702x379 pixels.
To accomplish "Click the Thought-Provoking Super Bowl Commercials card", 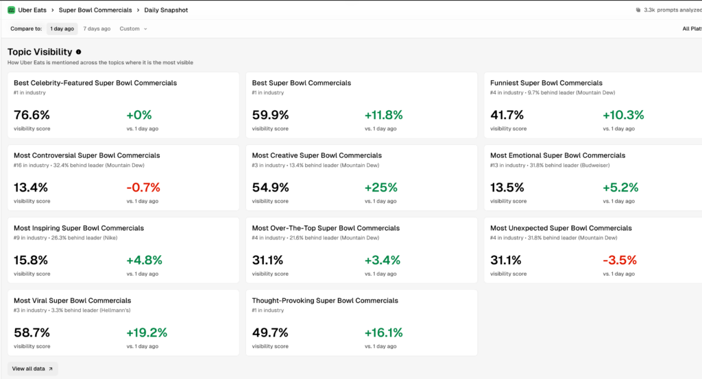I will (361, 322).
